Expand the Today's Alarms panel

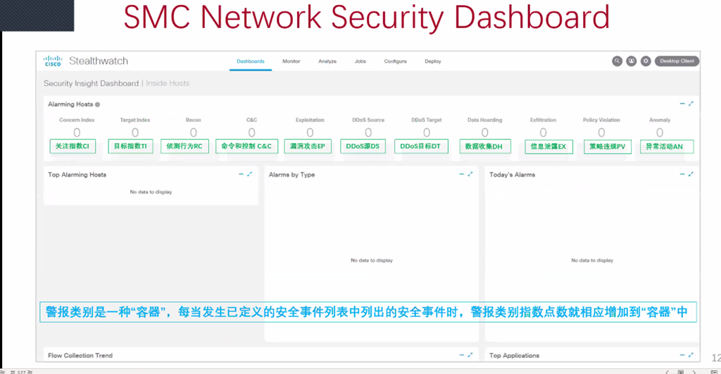pyautogui.click(x=691, y=175)
